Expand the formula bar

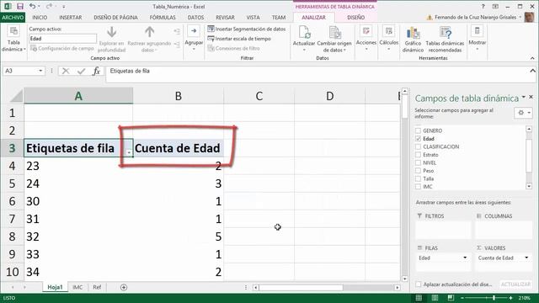(532, 71)
